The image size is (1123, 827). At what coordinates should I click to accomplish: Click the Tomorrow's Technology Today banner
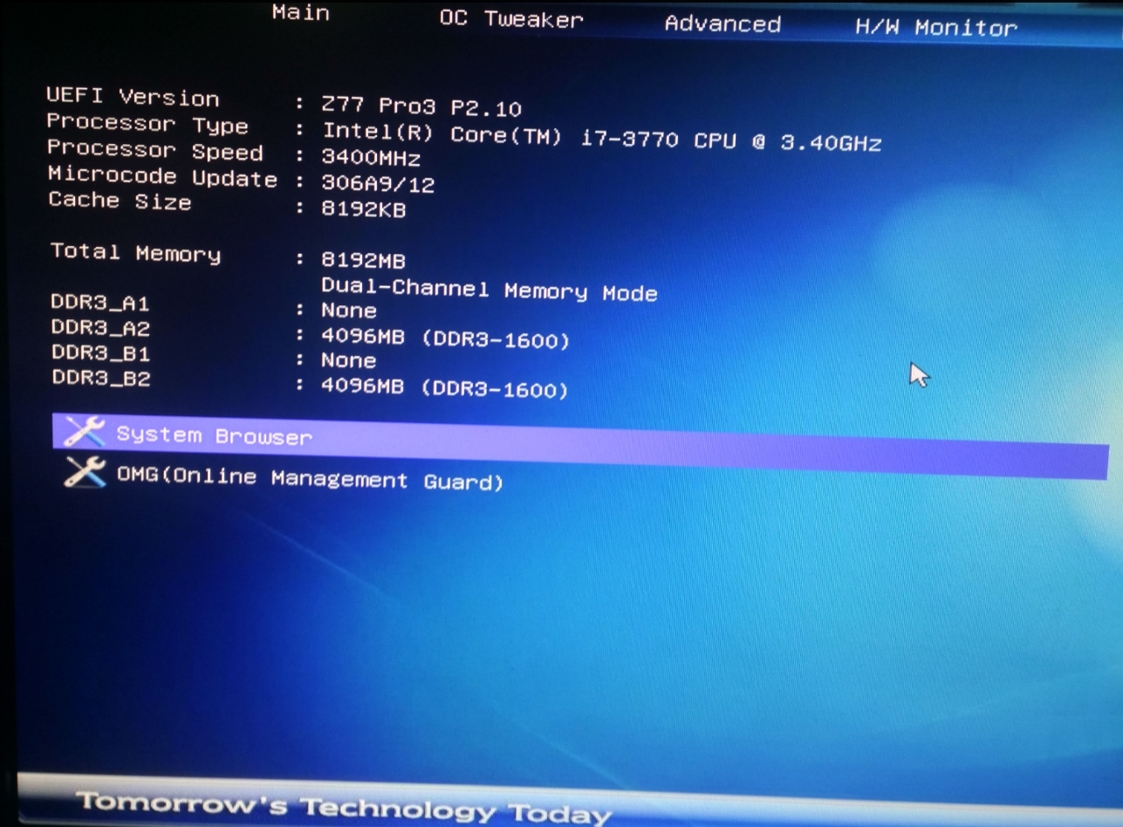(x=343, y=808)
